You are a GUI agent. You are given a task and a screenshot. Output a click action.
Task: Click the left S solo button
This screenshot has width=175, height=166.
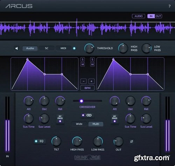coord(83,59)
